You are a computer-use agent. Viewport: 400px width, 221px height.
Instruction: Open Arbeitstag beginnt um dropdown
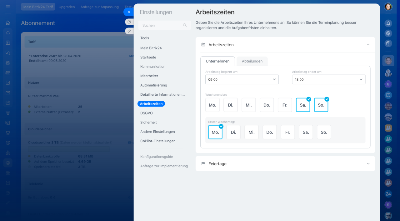(242, 79)
